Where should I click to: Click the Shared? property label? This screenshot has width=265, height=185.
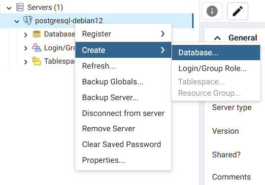tap(226, 154)
